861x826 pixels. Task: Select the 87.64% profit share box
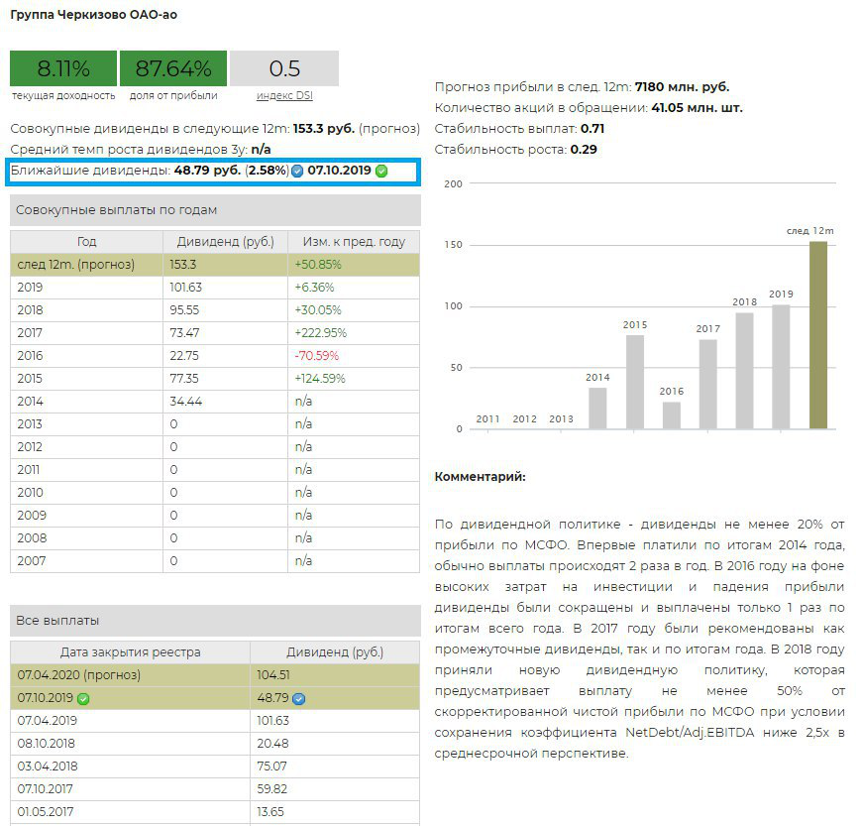173,68
